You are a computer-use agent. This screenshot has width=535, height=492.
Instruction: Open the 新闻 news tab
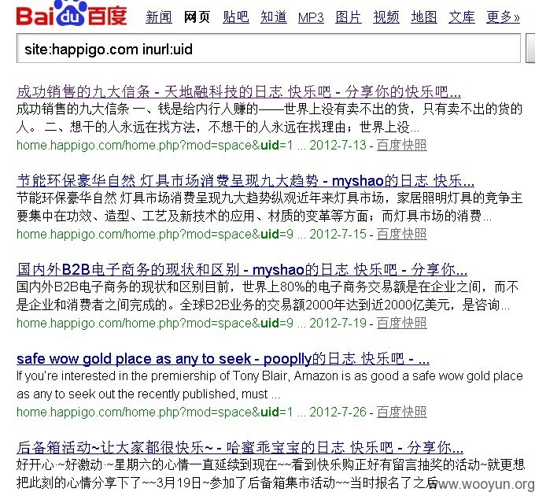point(159,17)
